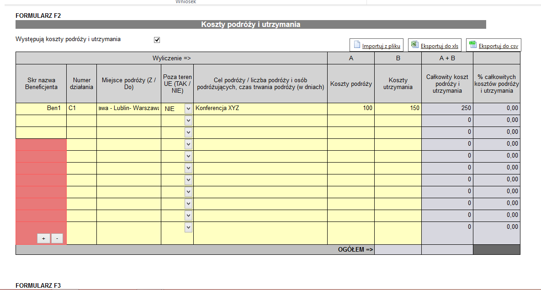Click the 'Poza teren UE (TAK / NIE)' header

pos(177,84)
